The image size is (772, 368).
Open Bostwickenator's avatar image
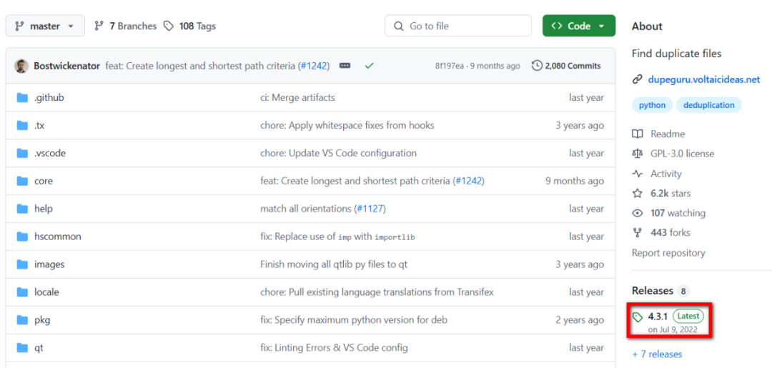pyautogui.click(x=21, y=66)
